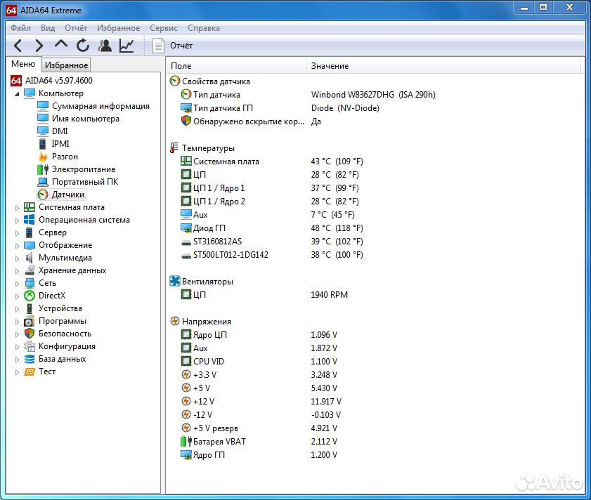Open the Электропитание tree item
The width and height of the screenshot is (591, 500).
[83, 169]
